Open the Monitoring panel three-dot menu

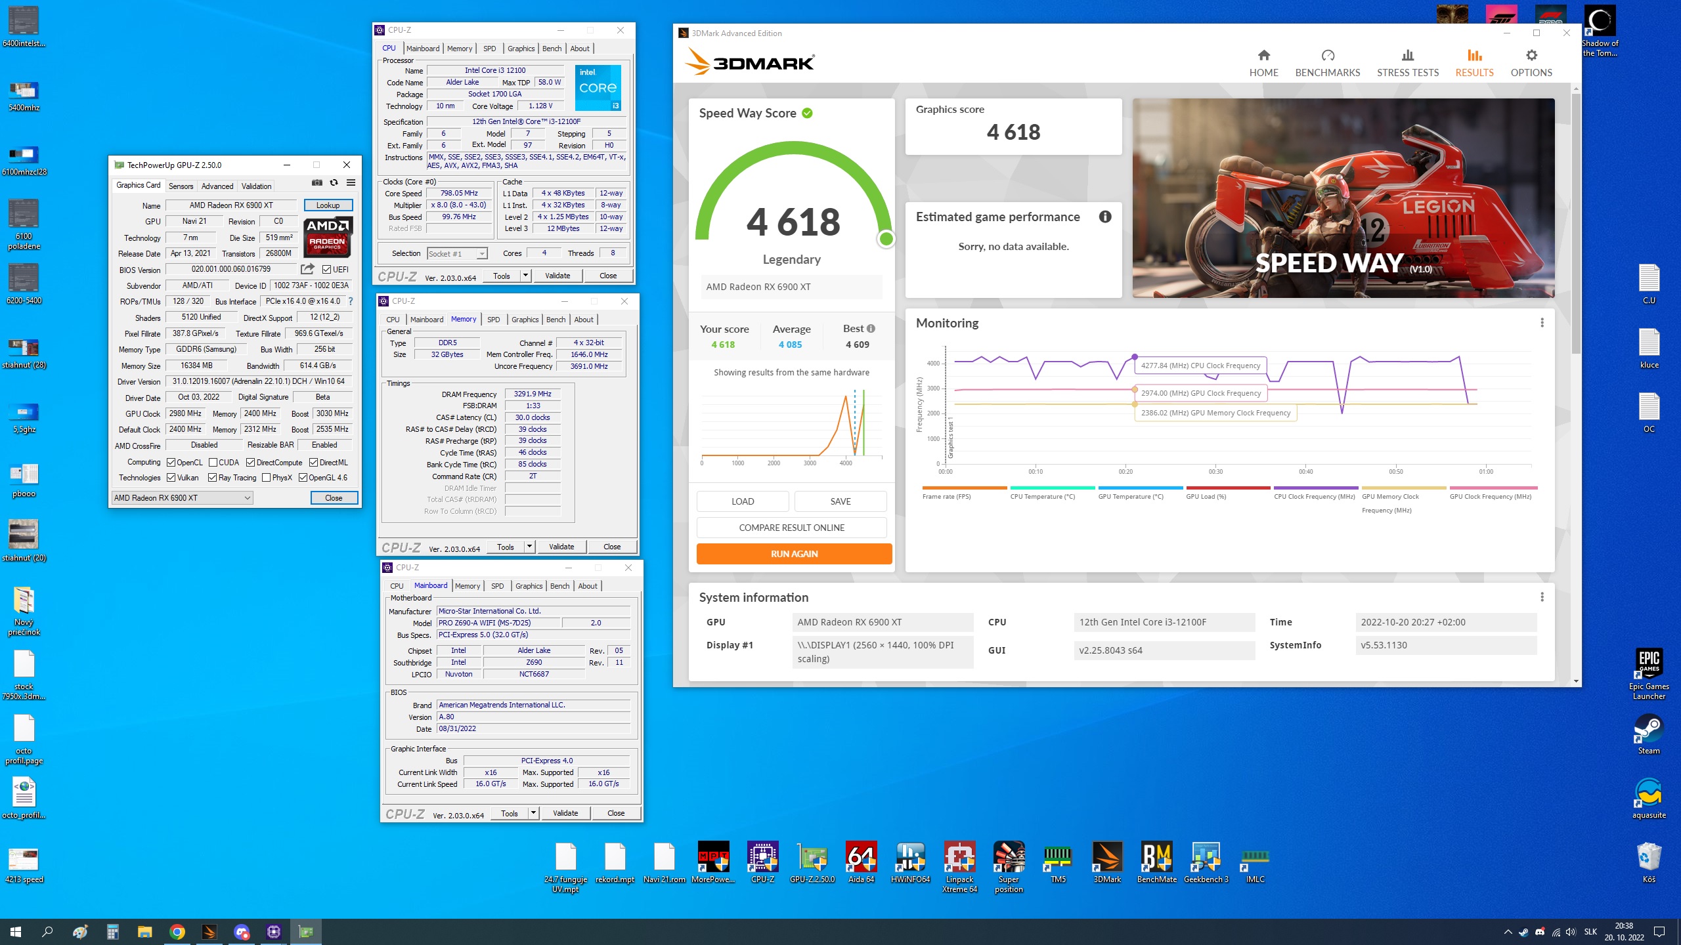tap(1542, 323)
